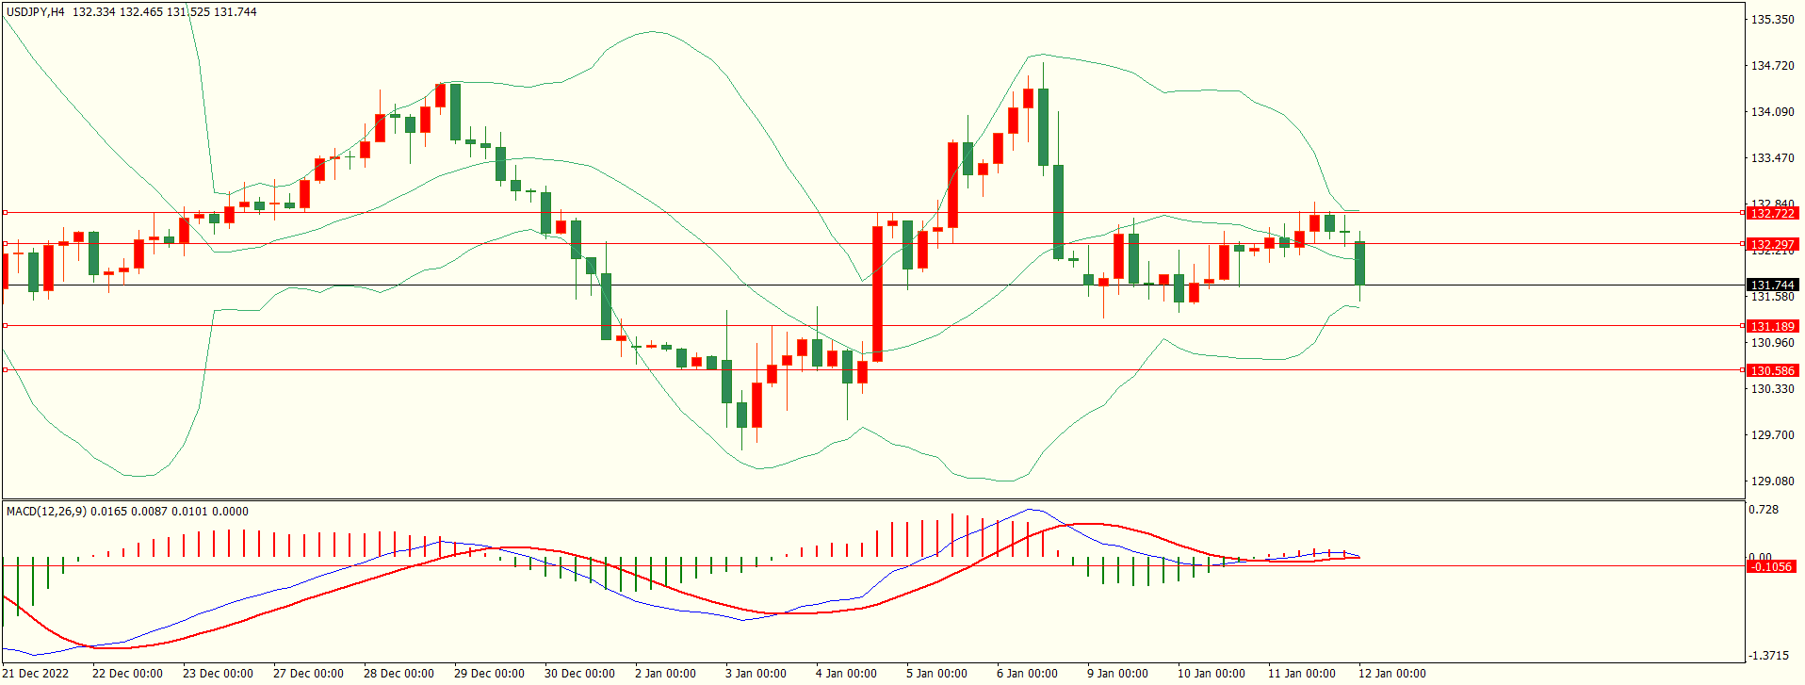The height and width of the screenshot is (685, 1805).
Task: Click the red 132.297 price level tag
Action: [1771, 244]
